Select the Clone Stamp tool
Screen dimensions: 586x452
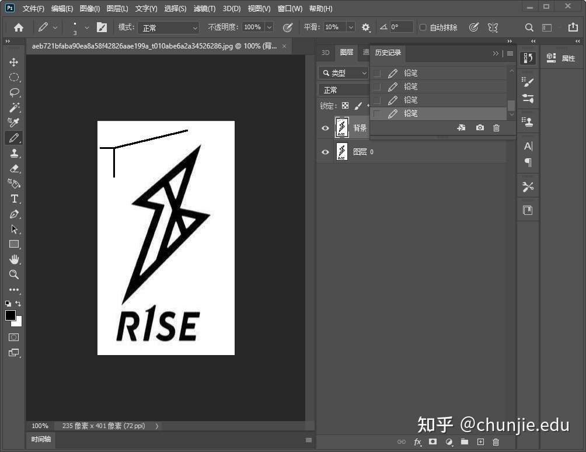tap(14, 153)
